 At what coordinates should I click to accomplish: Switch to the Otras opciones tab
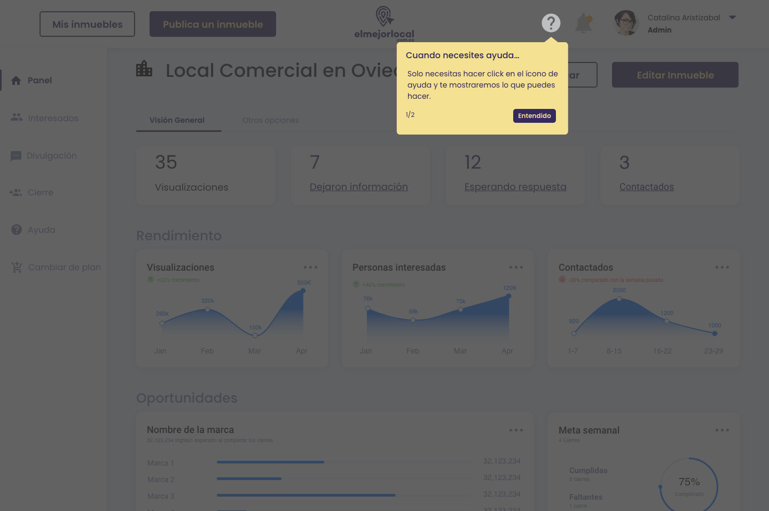tap(271, 120)
